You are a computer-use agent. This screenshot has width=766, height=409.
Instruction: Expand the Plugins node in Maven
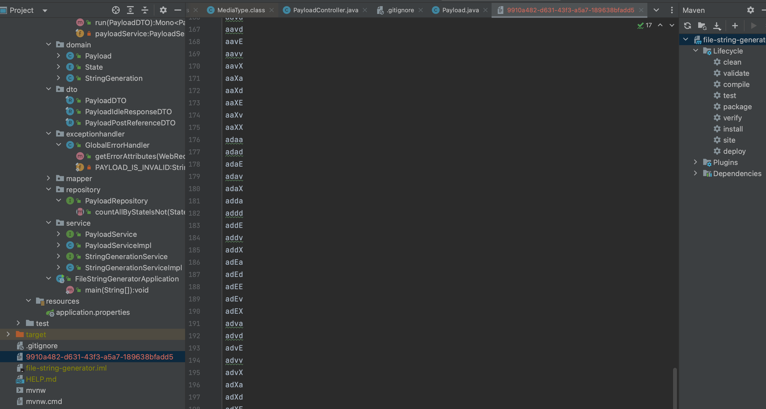(x=696, y=162)
